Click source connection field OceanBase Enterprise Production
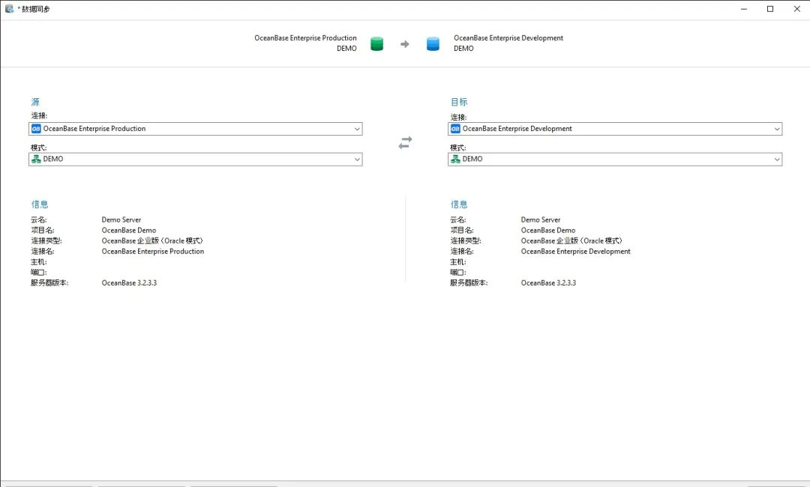810x487 pixels. click(195, 129)
